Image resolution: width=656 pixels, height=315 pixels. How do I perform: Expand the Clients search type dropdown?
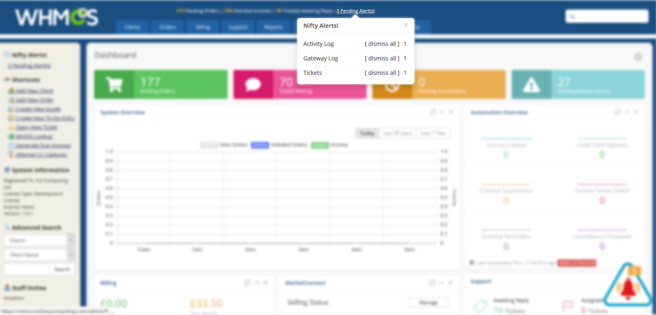click(71, 240)
